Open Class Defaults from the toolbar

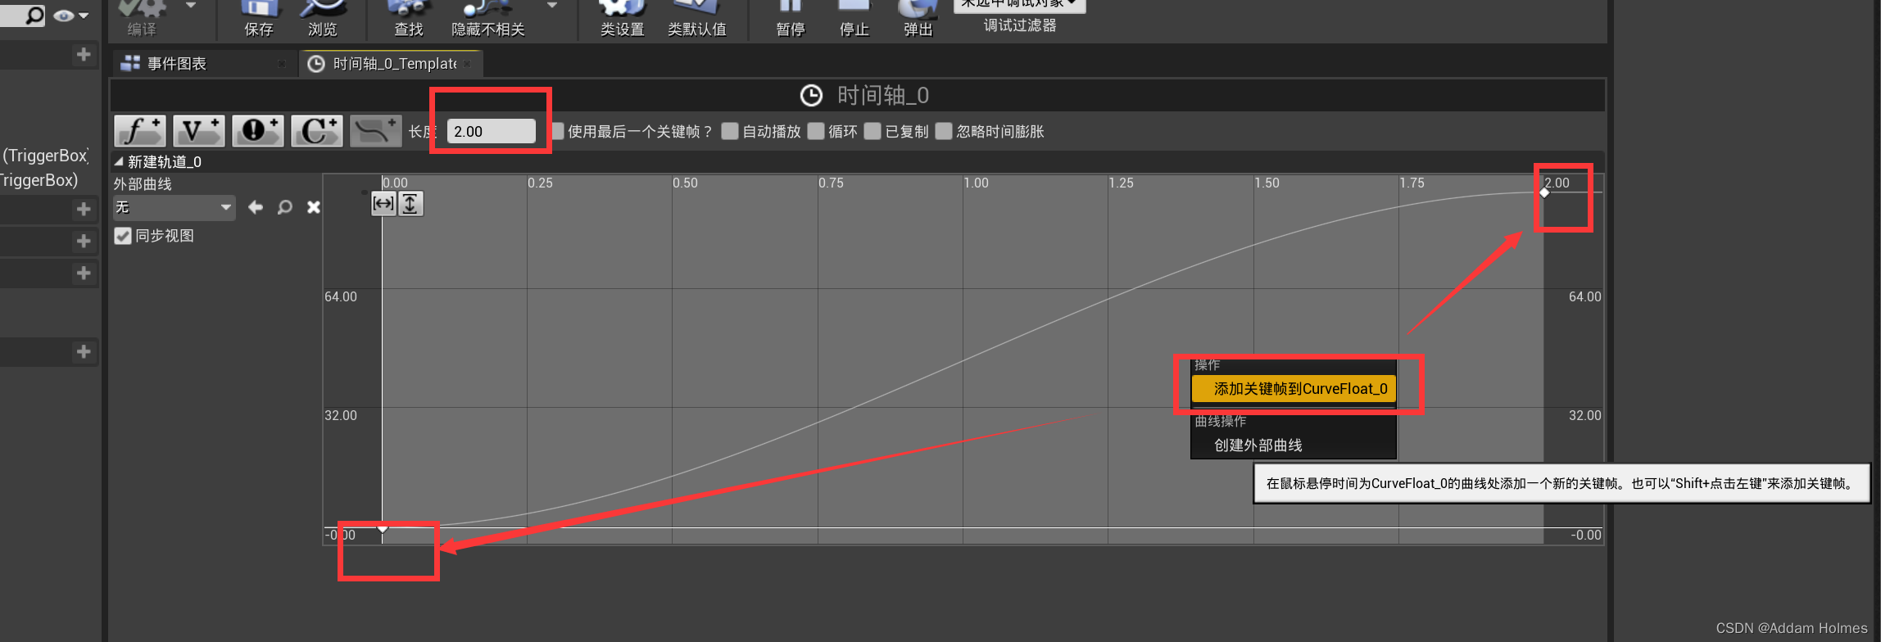(x=697, y=18)
